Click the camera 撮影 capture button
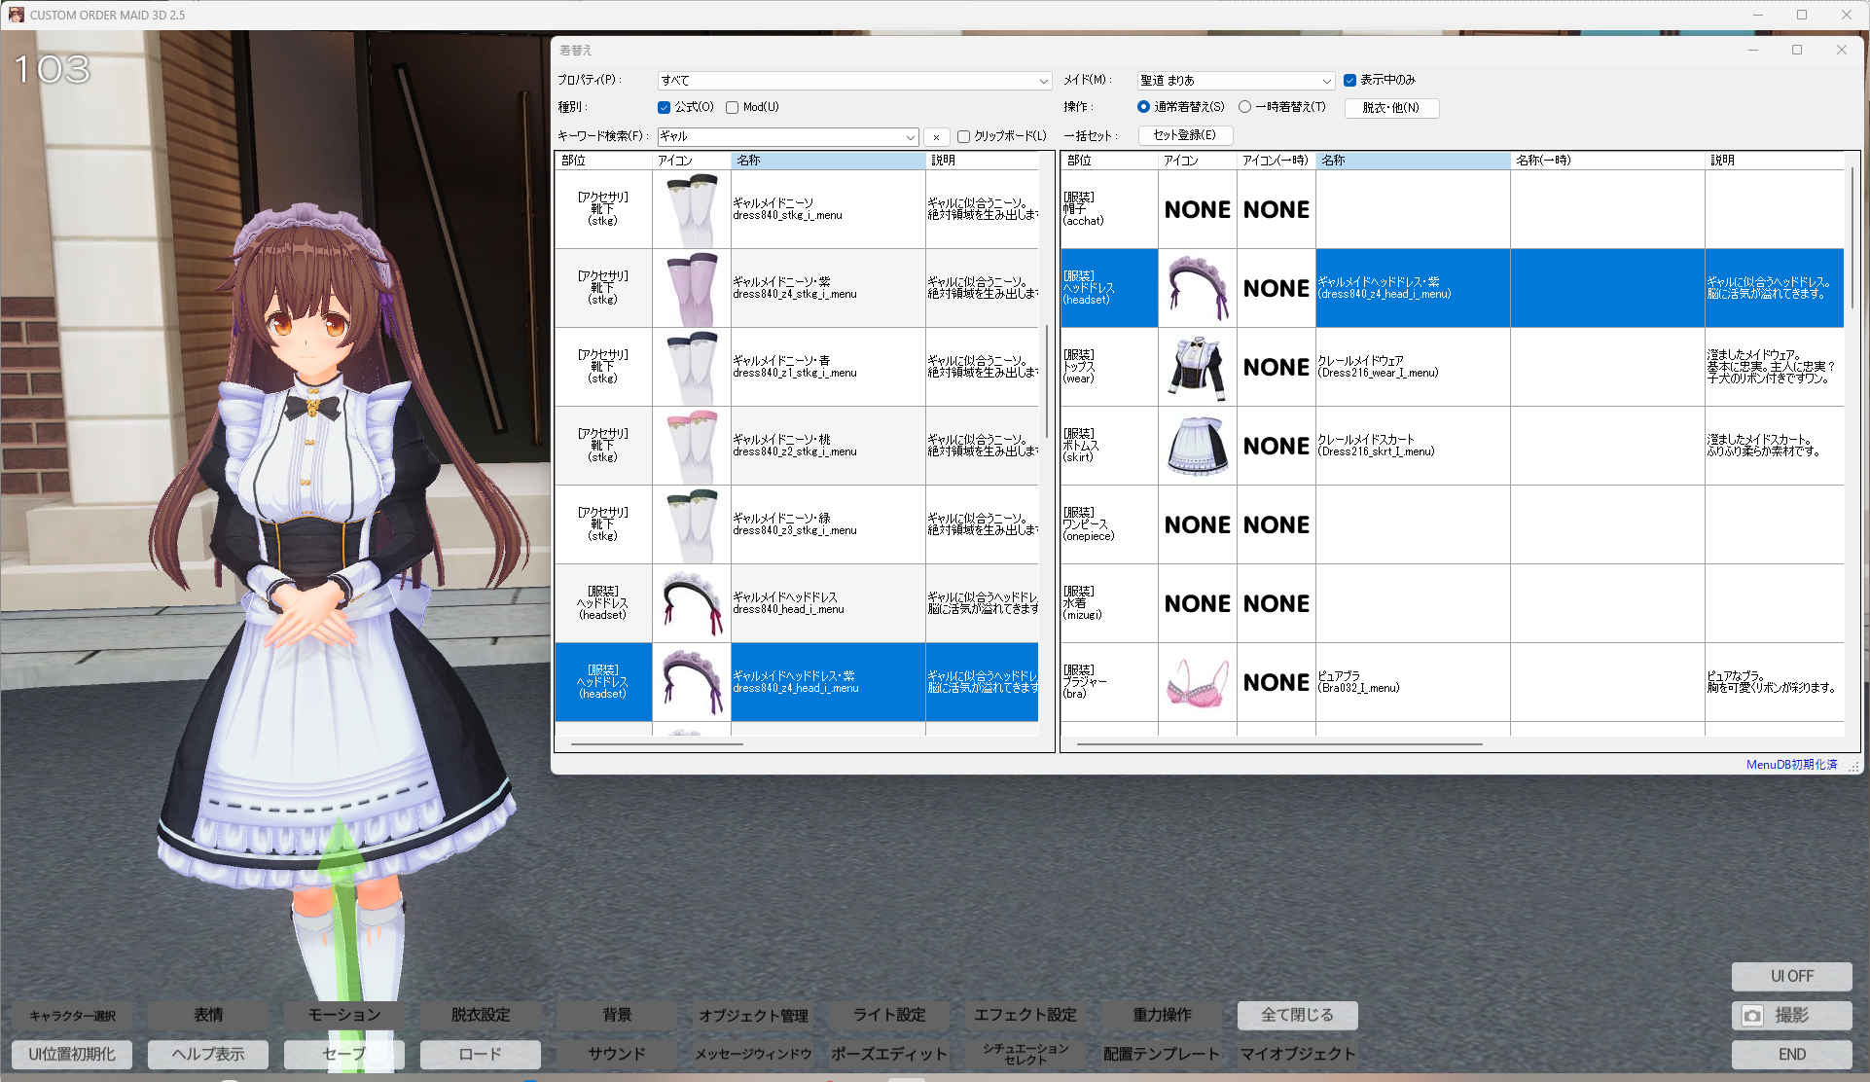Screen dimensions: 1870x1082 click(x=1791, y=1015)
